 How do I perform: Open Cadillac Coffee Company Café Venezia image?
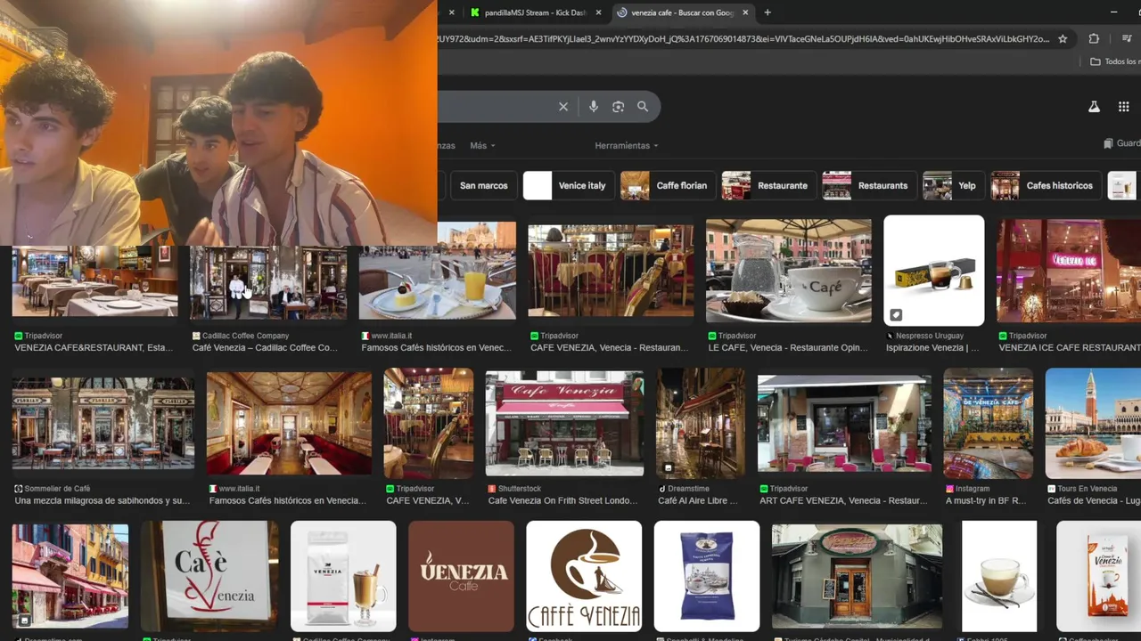(268, 282)
